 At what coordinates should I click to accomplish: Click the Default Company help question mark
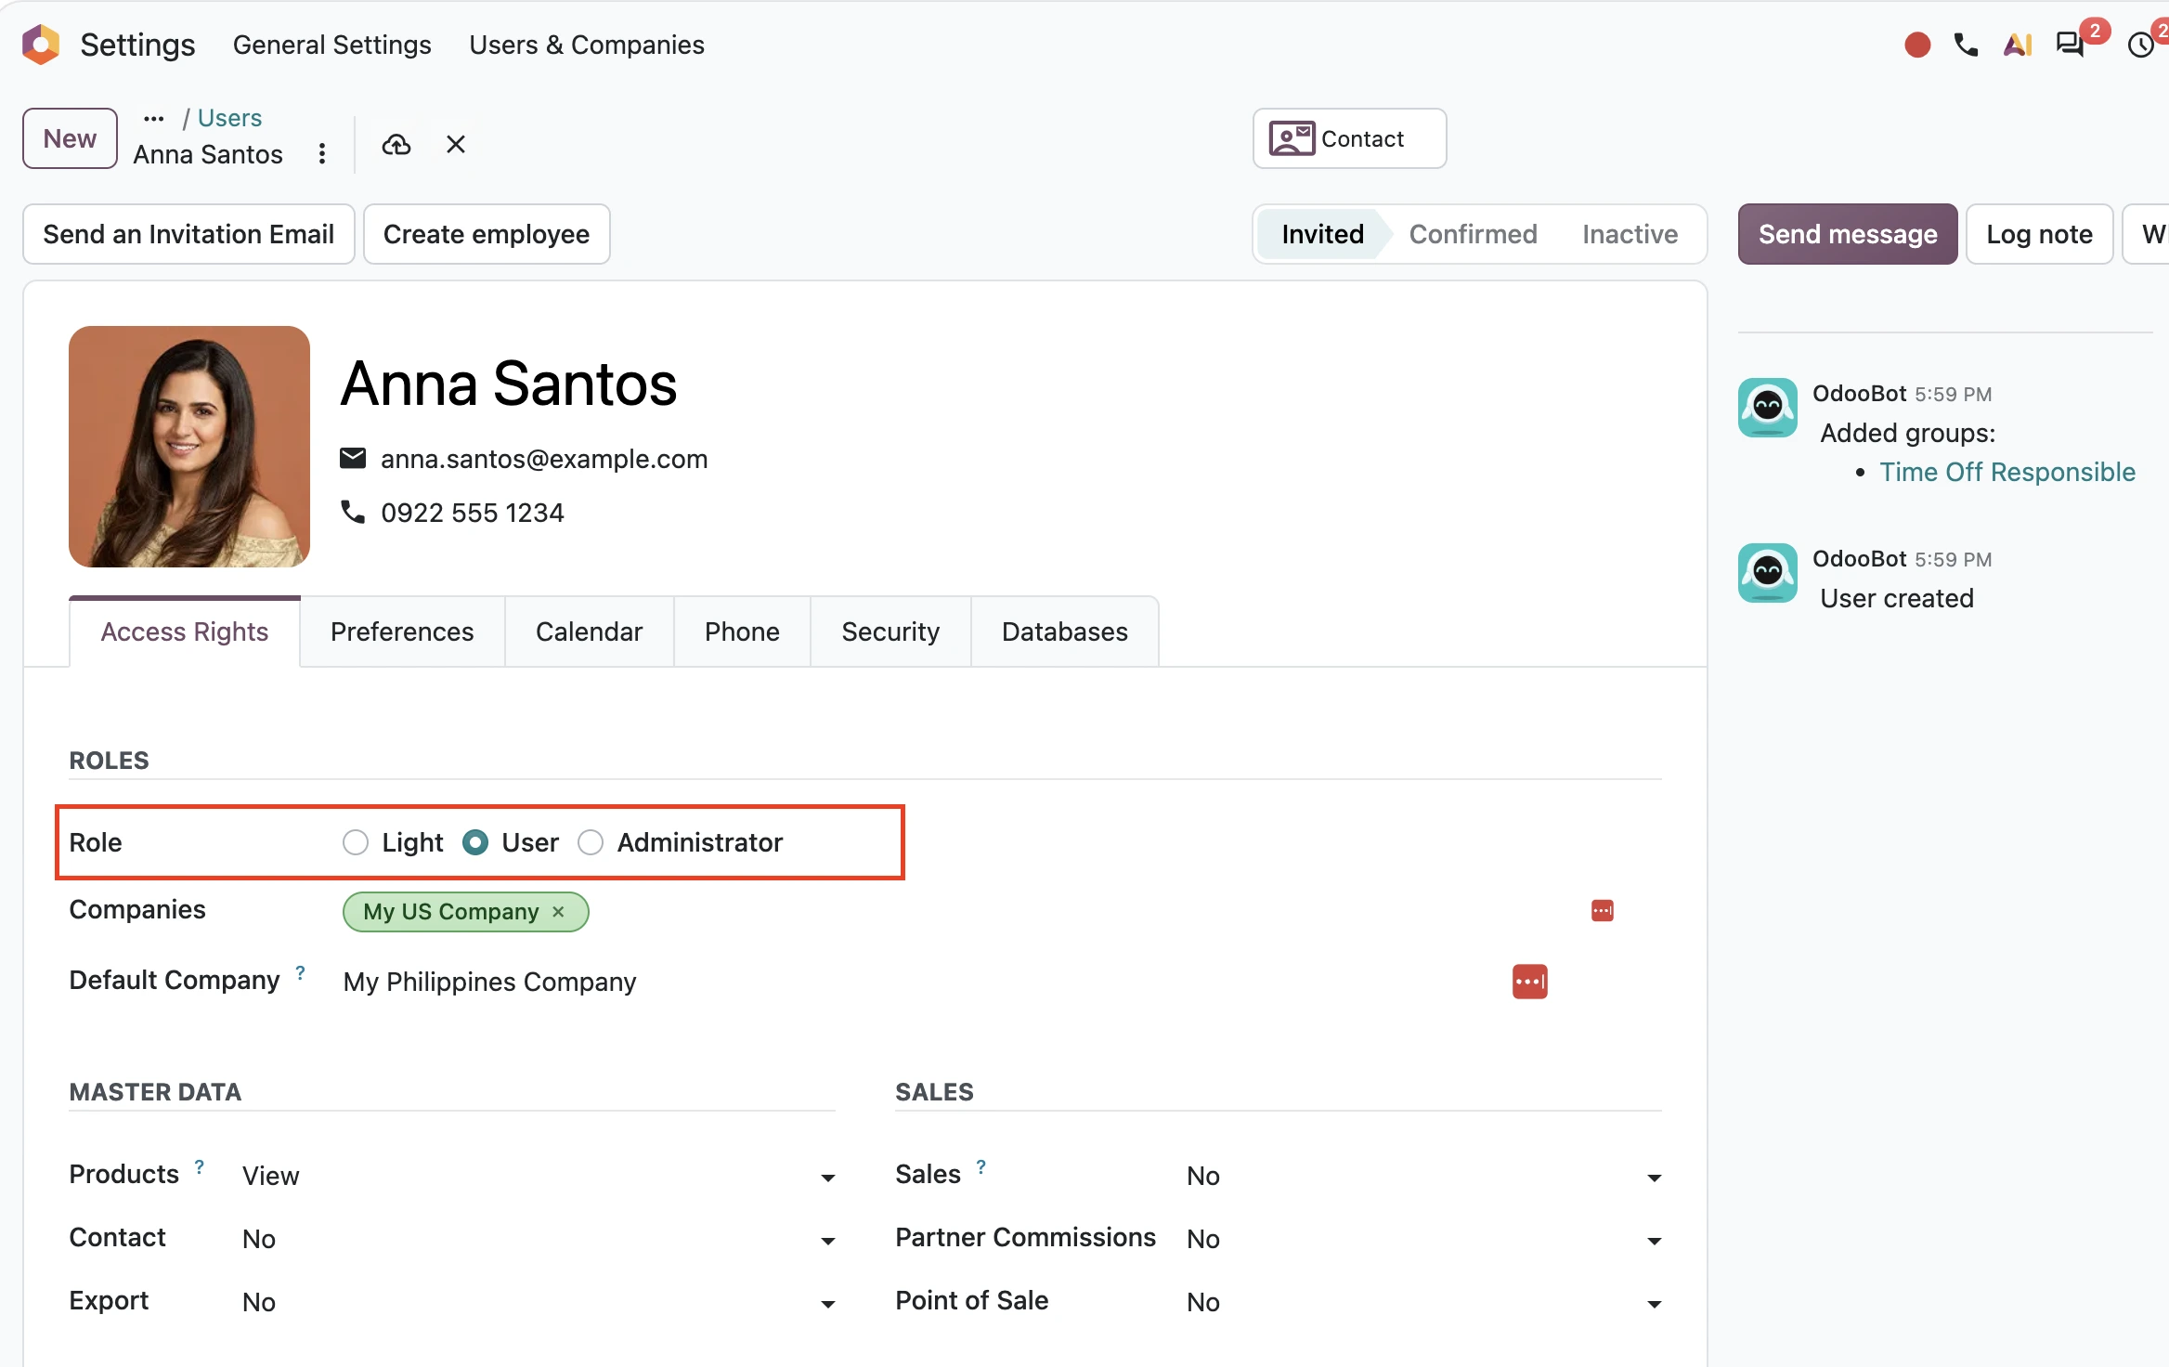(300, 972)
